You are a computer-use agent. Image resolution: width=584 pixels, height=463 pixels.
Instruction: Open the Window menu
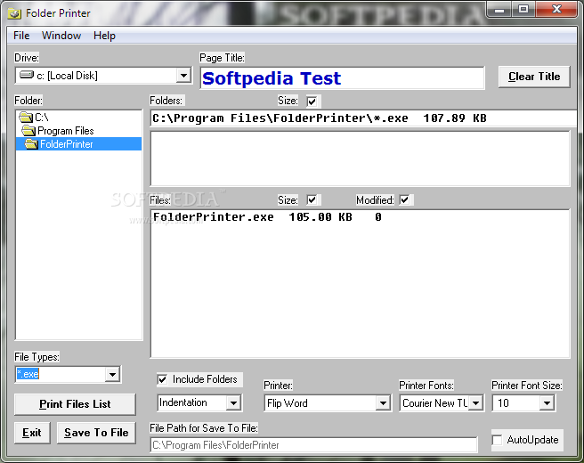(x=61, y=36)
